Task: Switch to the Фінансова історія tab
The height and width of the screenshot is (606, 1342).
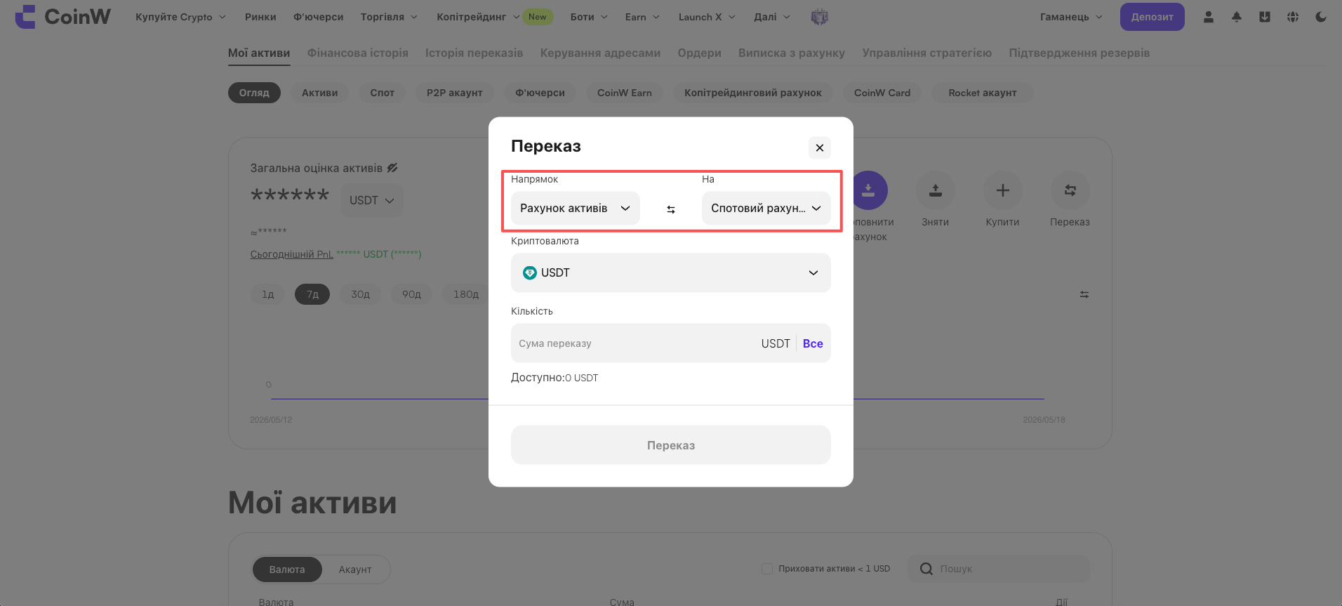Action: tap(358, 53)
